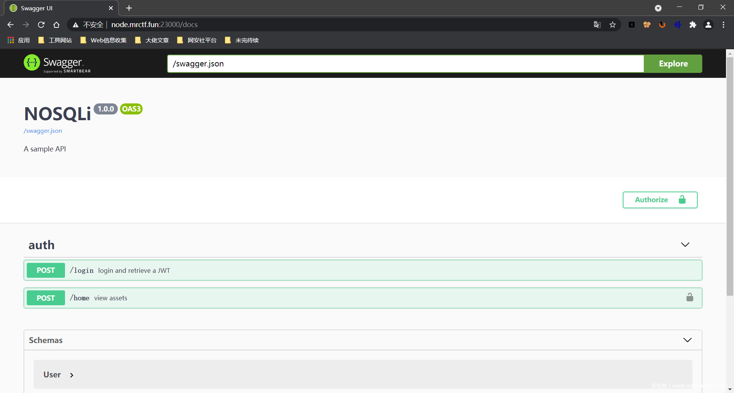Viewport: 734px width, 393px height.
Task: Bookmark this page with the star icon
Action: pyautogui.click(x=612, y=25)
